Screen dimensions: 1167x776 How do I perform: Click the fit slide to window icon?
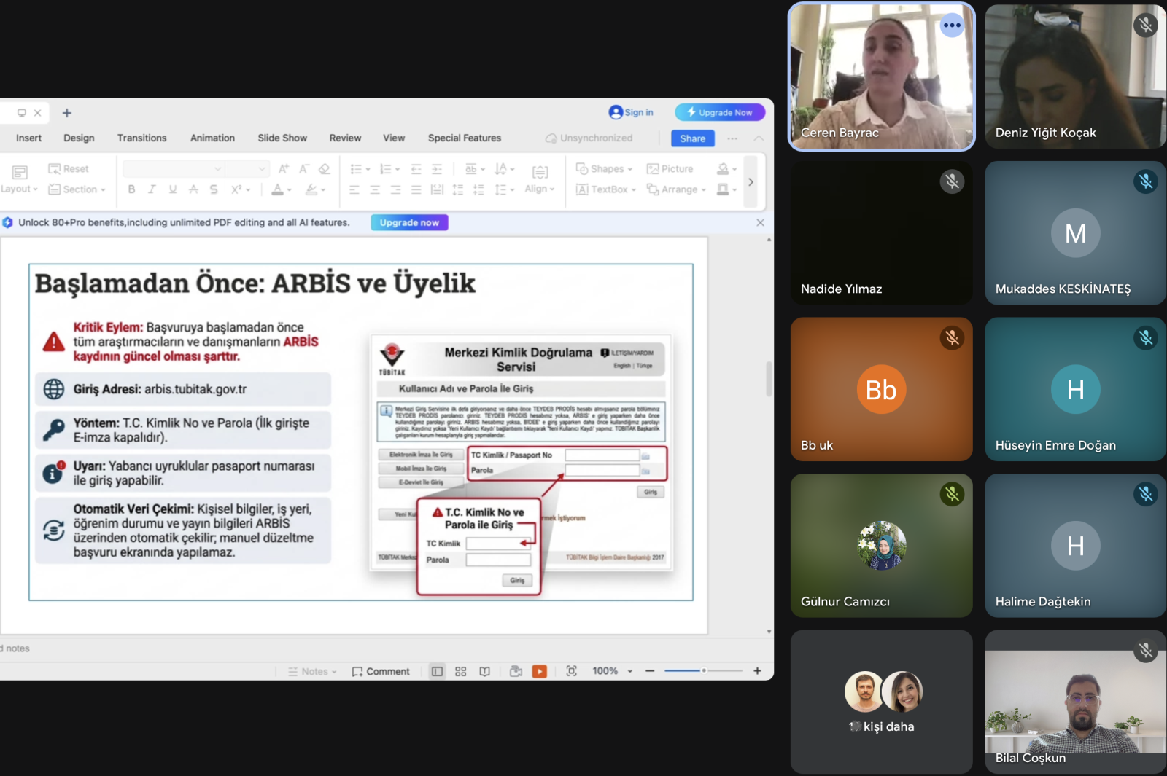[x=571, y=671]
